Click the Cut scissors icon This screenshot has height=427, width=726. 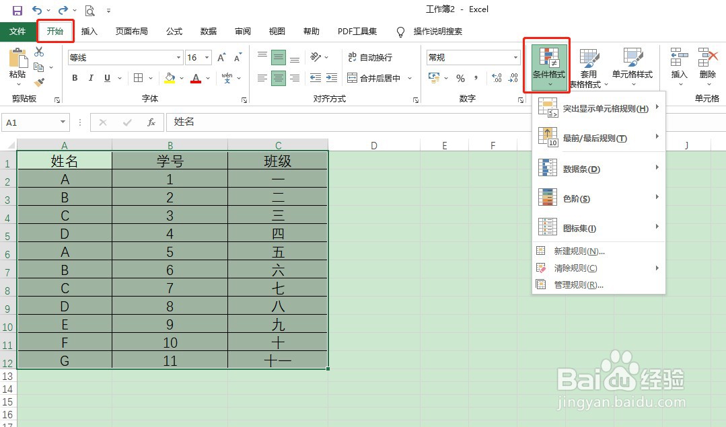[x=39, y=51]
